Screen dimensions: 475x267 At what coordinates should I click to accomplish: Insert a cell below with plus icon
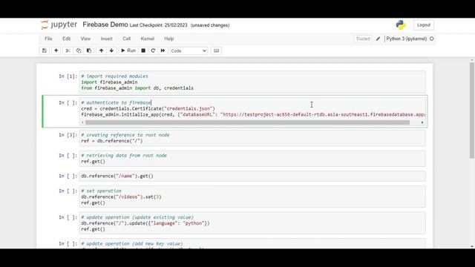click(x=56, y=50)
